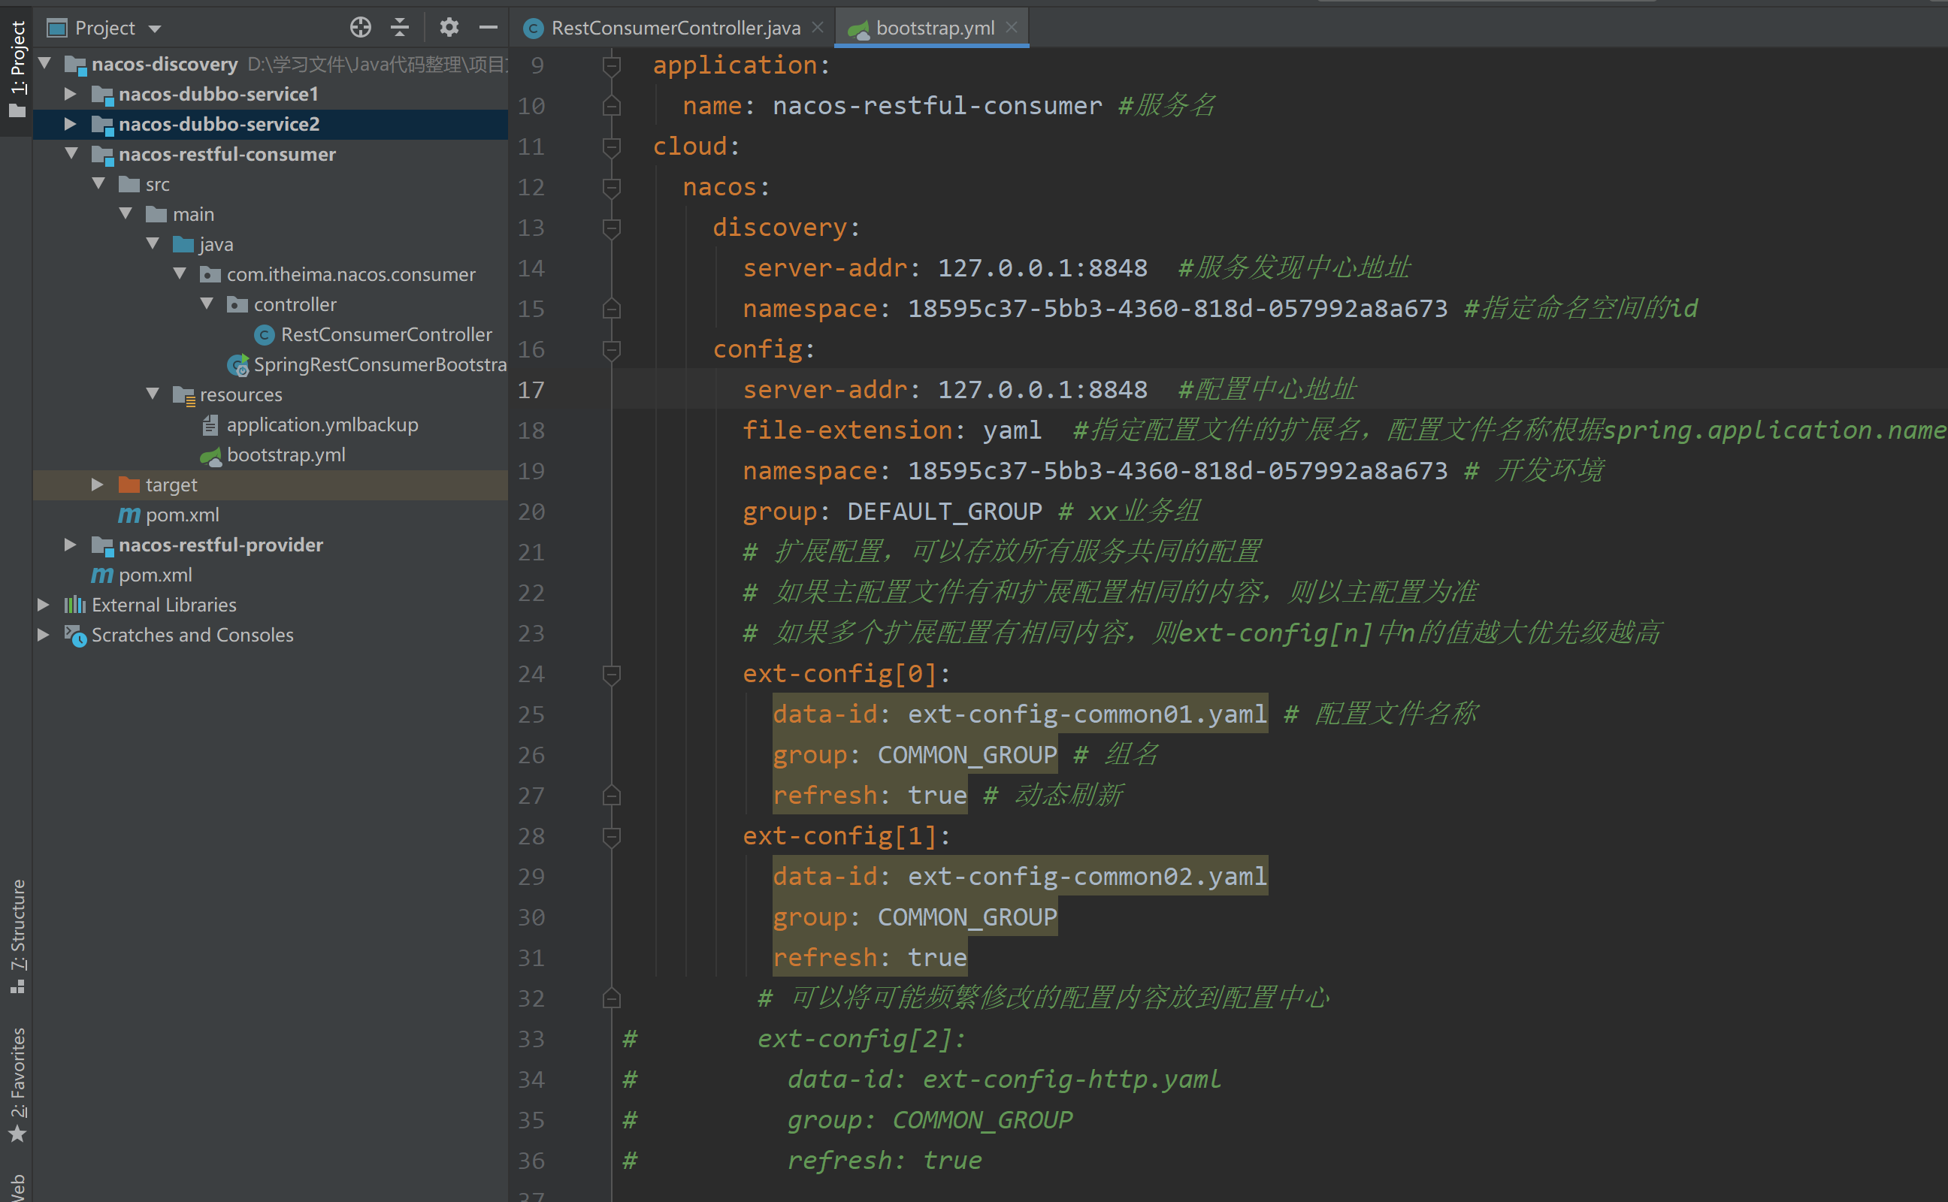Click the discovery namespace value on line 15

(1178, 309)
